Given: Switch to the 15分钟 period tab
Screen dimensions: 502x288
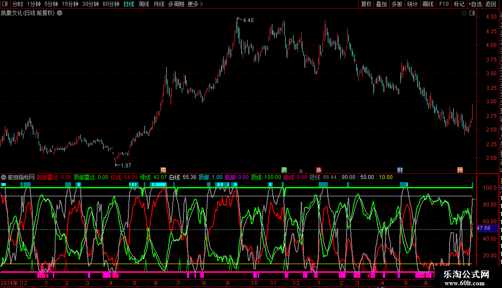Looking at the screenshot, I should point(70,4).
